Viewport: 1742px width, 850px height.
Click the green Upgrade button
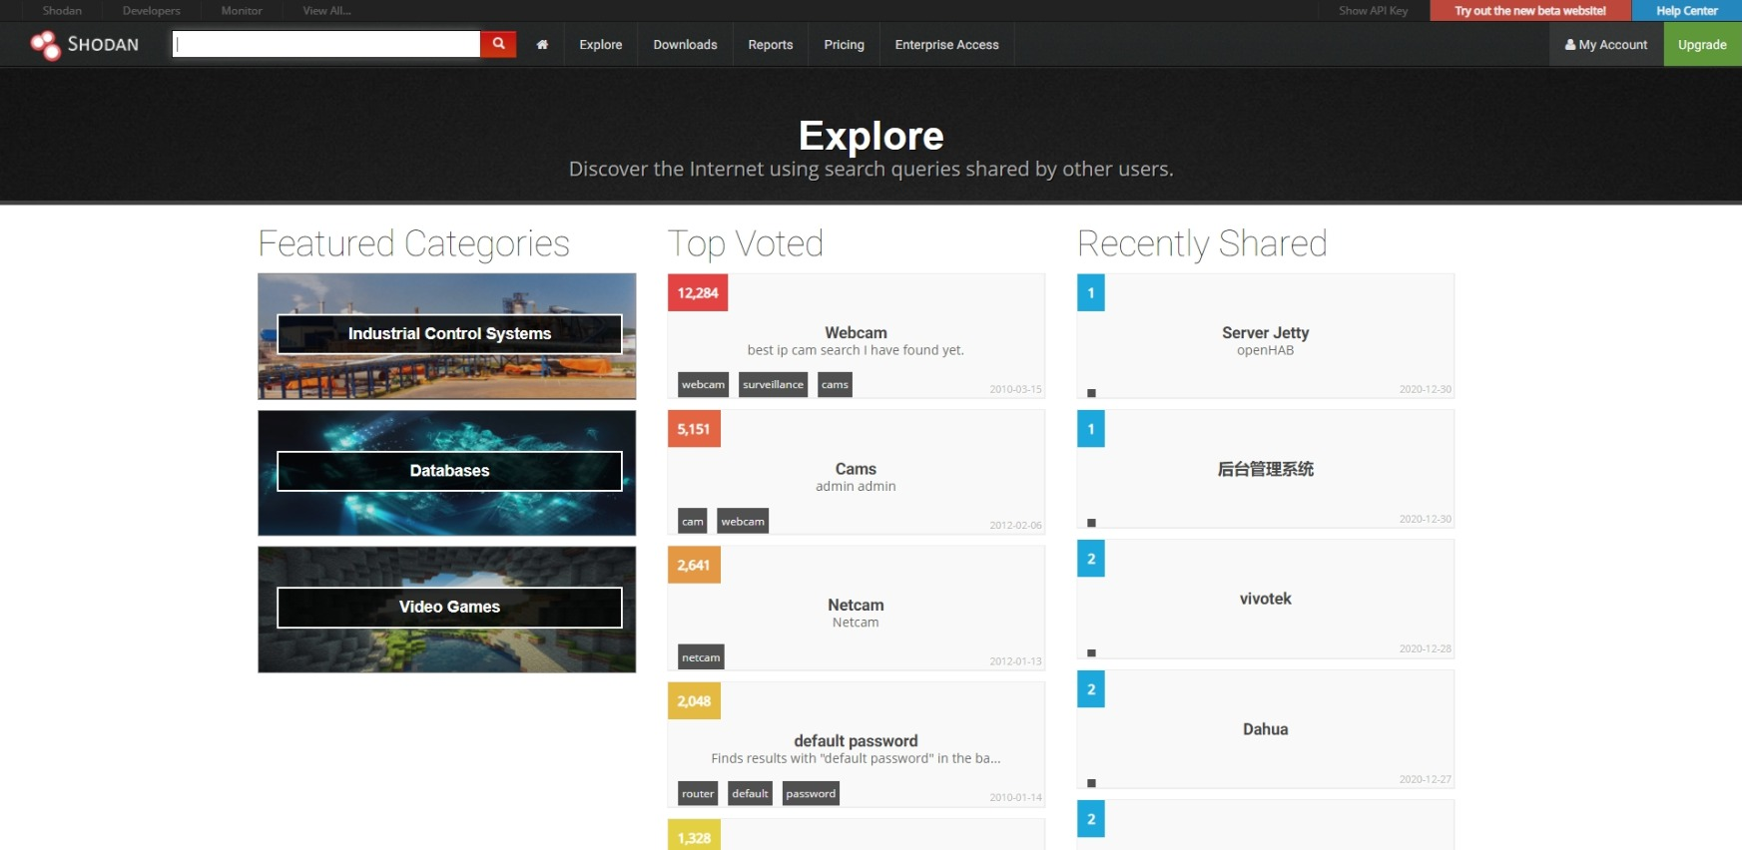(1702, 45)
